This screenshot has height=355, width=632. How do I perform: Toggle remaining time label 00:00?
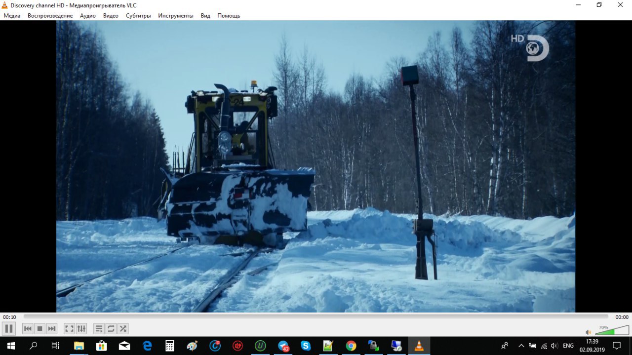pos(622,317)
